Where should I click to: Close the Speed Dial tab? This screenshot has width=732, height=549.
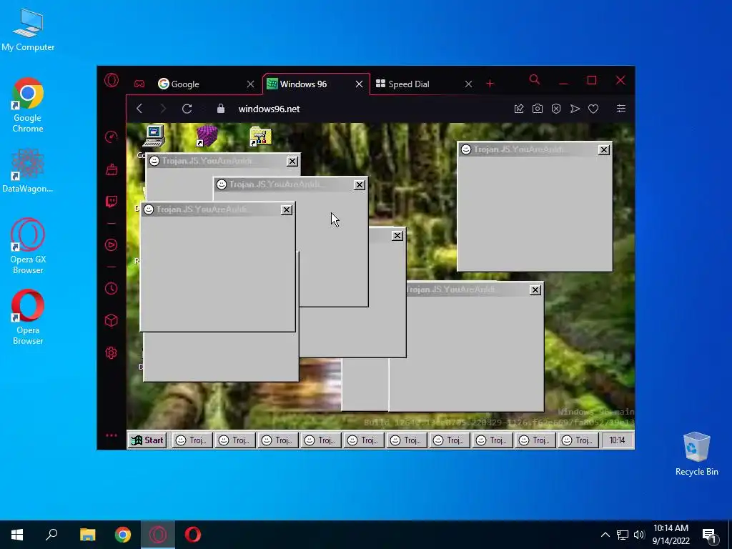(468, 84)
